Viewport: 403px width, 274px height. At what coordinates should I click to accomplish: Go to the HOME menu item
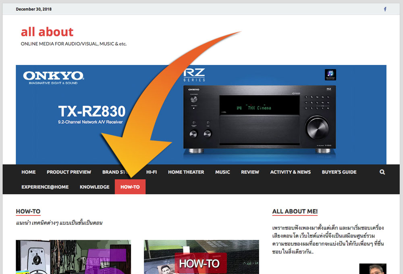29,172
